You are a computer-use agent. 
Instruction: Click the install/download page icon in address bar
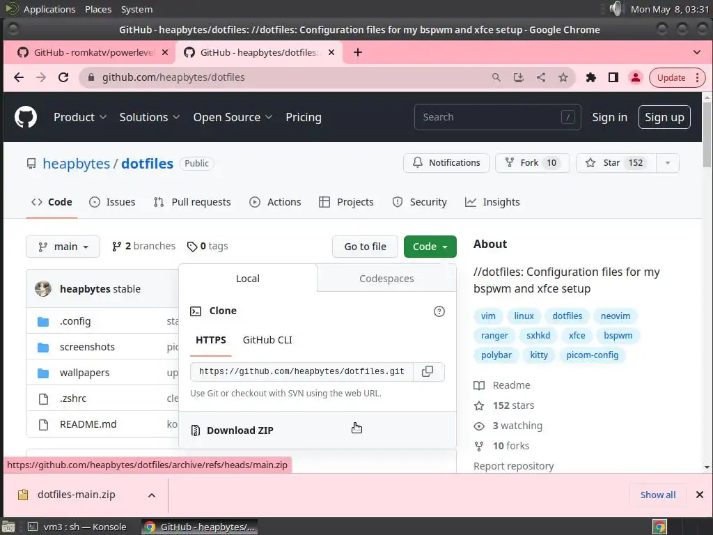pos(518,77)
